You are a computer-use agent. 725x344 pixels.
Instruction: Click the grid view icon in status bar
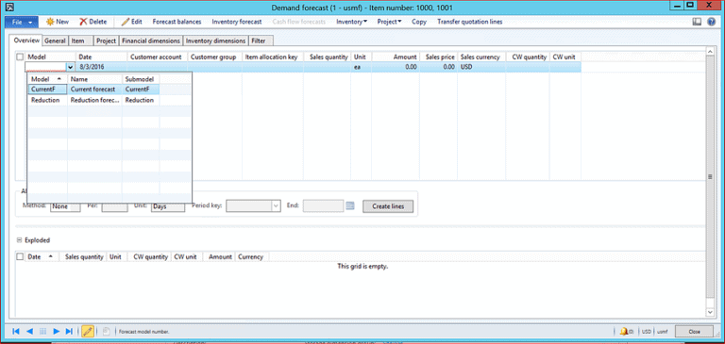tap(43, 331)
